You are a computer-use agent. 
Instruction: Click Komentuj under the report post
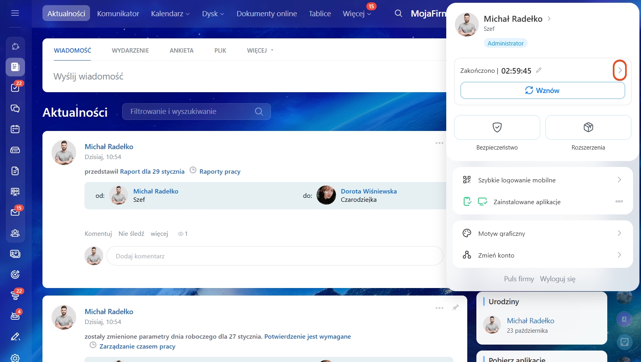pos(98,234)
